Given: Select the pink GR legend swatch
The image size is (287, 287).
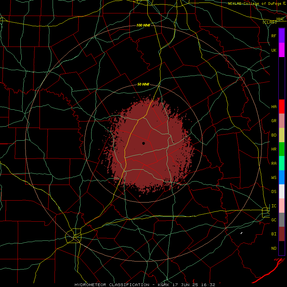Looking at the screenshot, I should tap(282, 121).
